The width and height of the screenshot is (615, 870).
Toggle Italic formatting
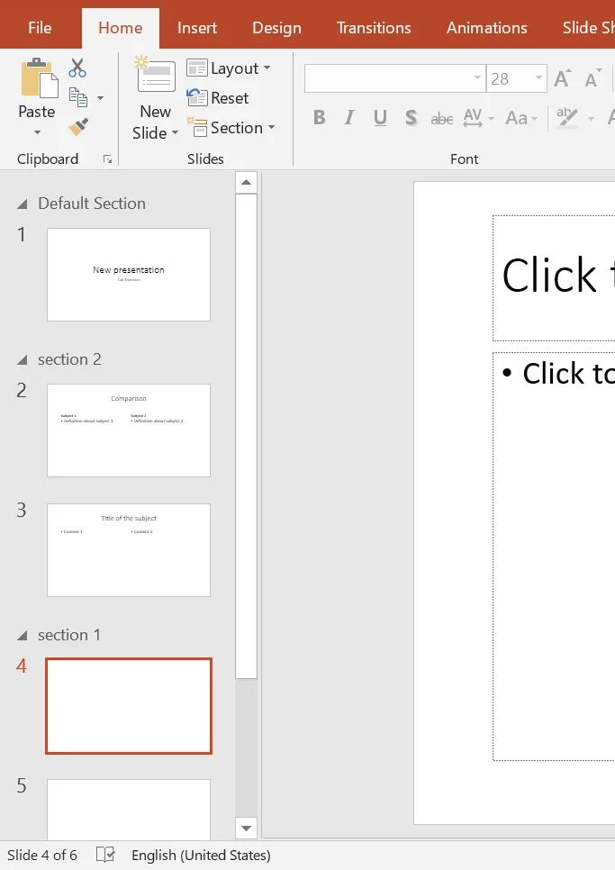[348, 118]
